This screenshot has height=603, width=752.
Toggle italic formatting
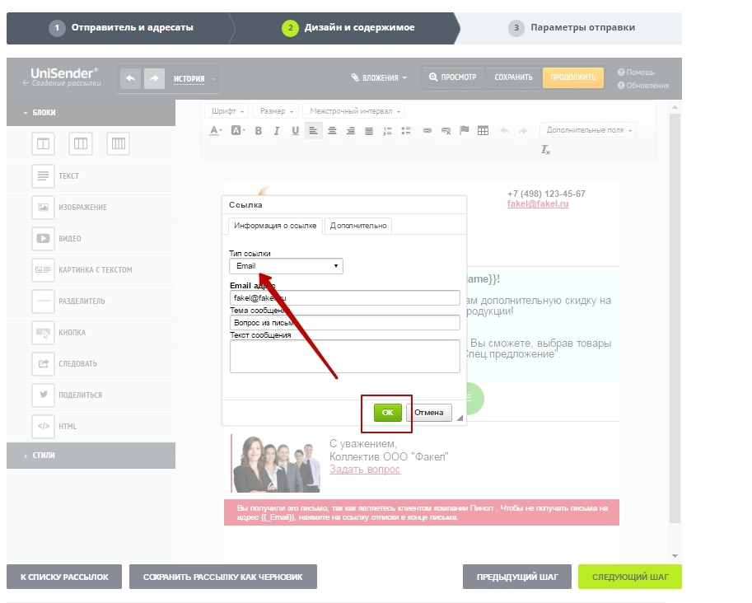[x=277, y=131]
